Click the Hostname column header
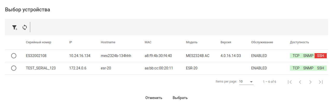Screen dimensions: 333x105 pyautogui.click(x=108, y=42)
